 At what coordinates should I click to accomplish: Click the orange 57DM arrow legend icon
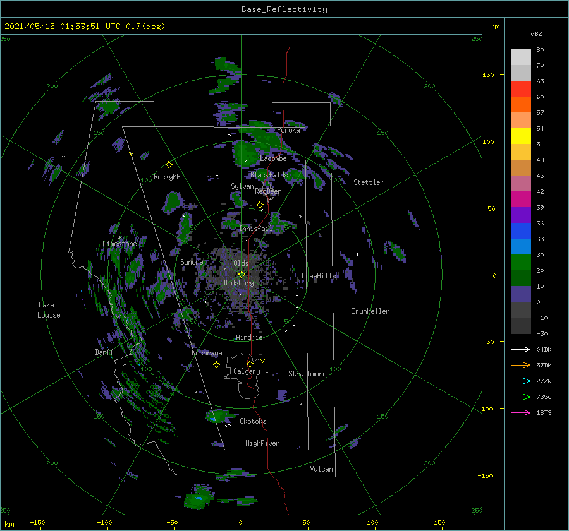point(521,366)
